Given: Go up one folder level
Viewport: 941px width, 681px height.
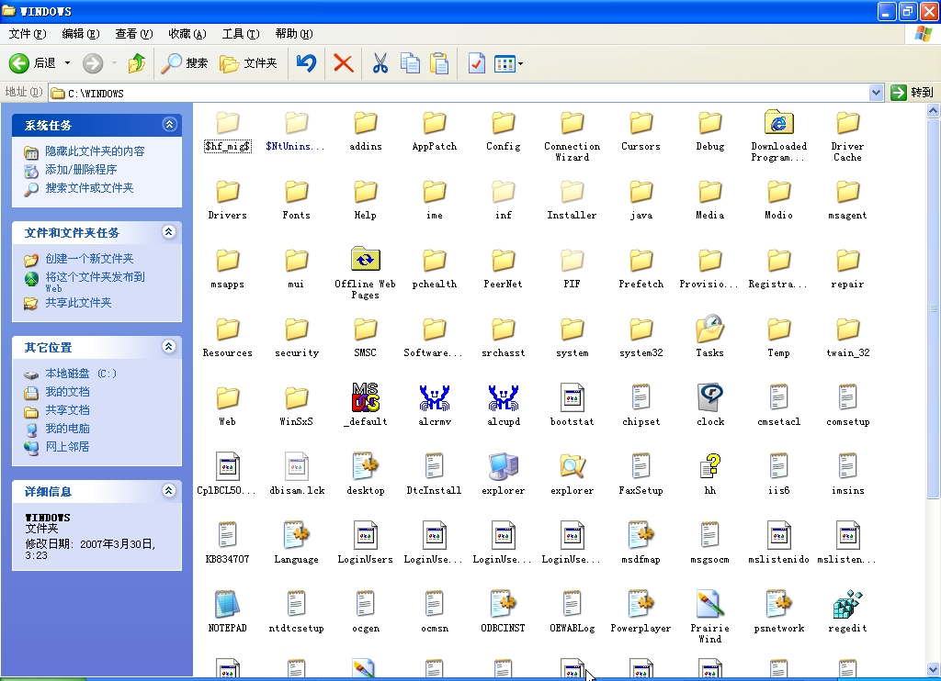Looking at the screenshot, I should coord(137,63).
